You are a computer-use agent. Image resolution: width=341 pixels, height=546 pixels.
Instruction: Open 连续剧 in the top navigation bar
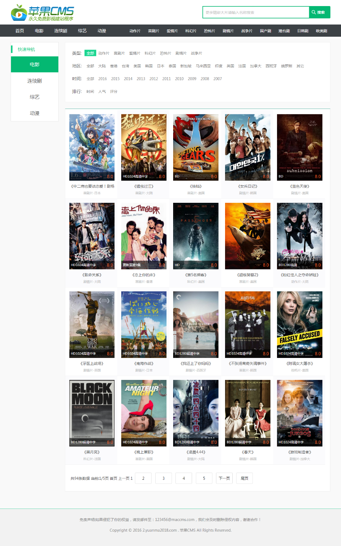click(x=61, y=31)
